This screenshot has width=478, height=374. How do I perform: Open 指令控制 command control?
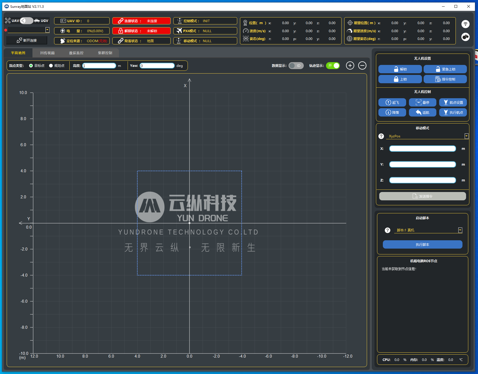pos(445,79)
